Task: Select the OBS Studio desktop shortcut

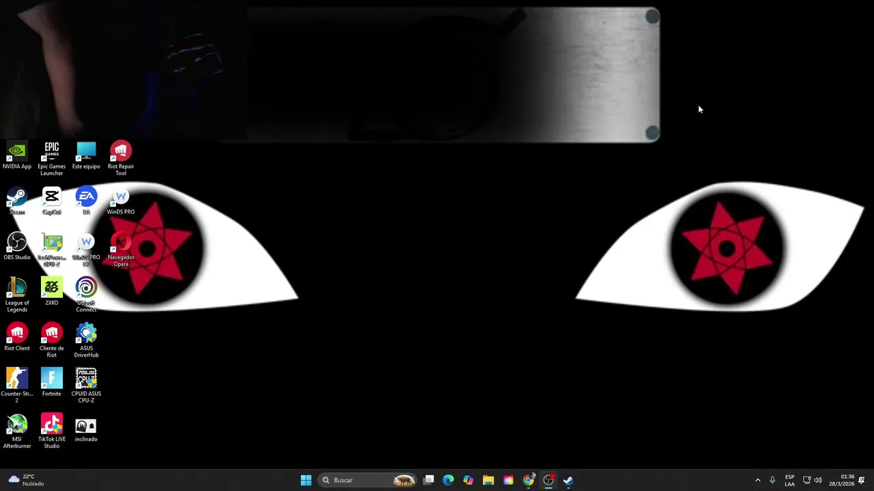Action: tap(17, 246)
